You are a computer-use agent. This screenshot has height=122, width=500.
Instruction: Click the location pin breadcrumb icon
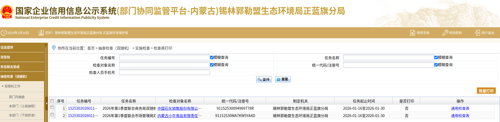click(54, 48)
